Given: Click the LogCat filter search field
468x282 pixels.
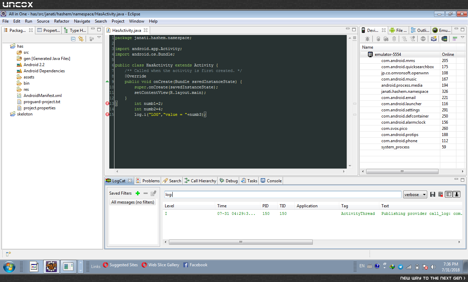Looking at the screenshot, I should (x=283, y=195).
